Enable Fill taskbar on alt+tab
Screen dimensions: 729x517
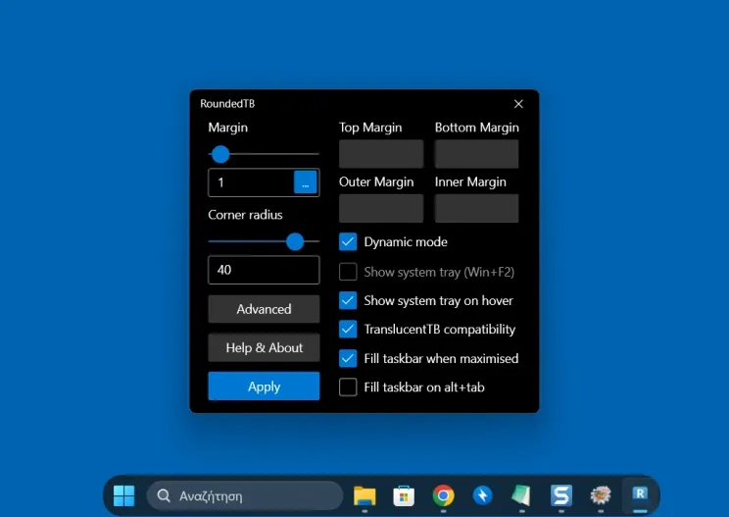(348, 388)
